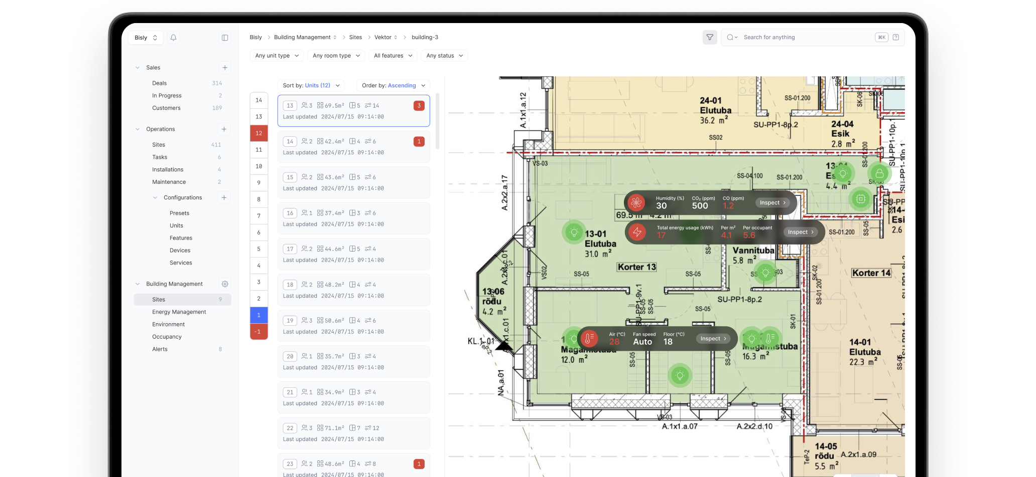
Task: Select floor 12 in floor selector
Action: coord(259,133)
